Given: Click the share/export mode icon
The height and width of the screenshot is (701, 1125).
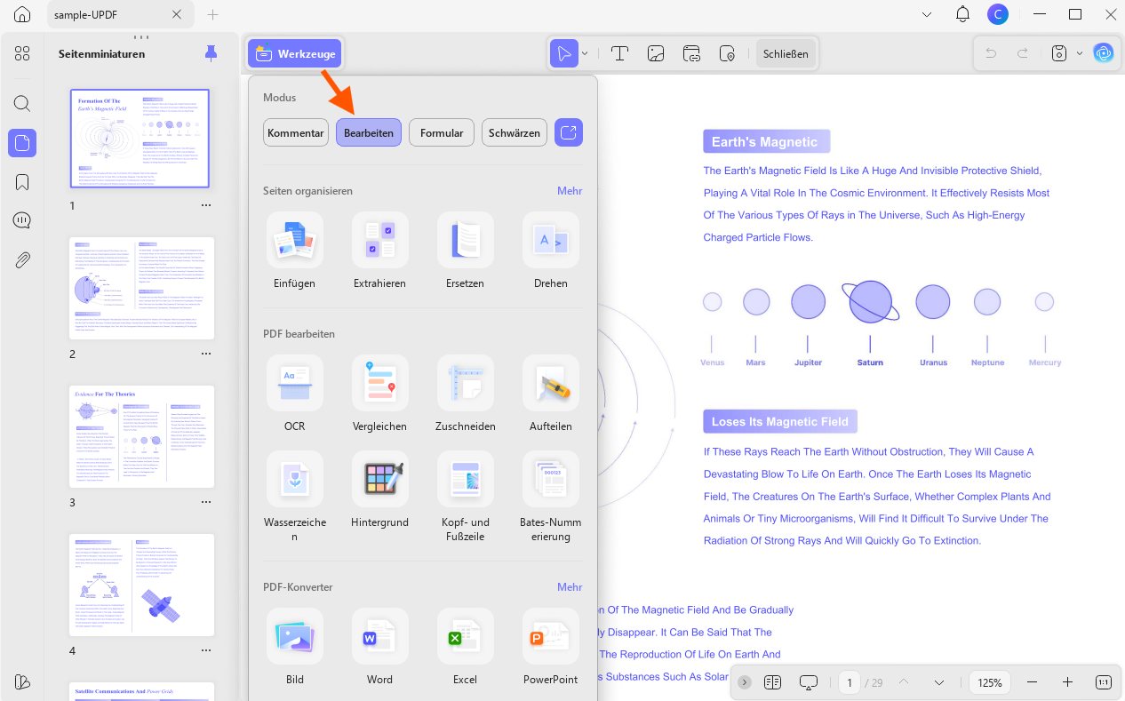Looking at the screenshot, I should tap(569, 132).
